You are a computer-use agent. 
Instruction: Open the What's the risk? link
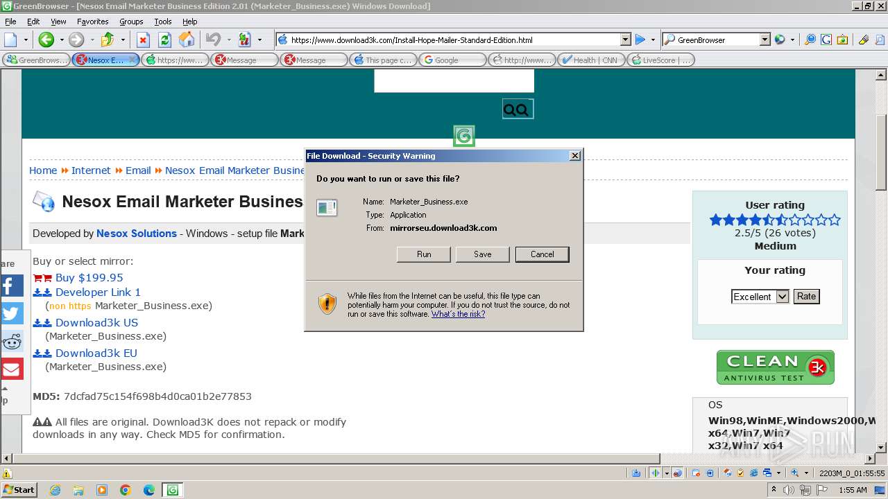point(458,314)
